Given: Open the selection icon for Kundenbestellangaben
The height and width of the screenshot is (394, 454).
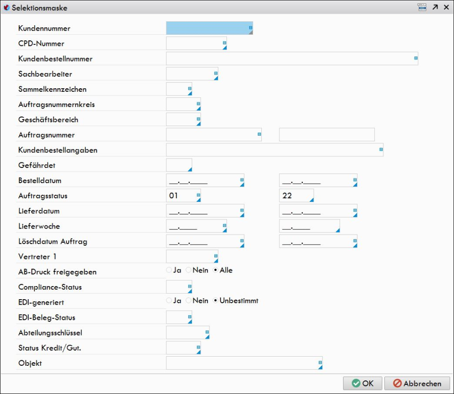Looking at the screenshot, I should 381,149.
